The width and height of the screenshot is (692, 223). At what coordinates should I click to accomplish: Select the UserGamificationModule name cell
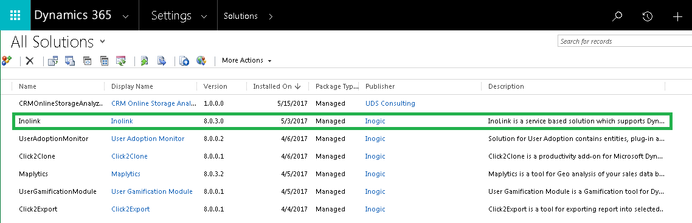pyautogui.click(x=58, y=192)
